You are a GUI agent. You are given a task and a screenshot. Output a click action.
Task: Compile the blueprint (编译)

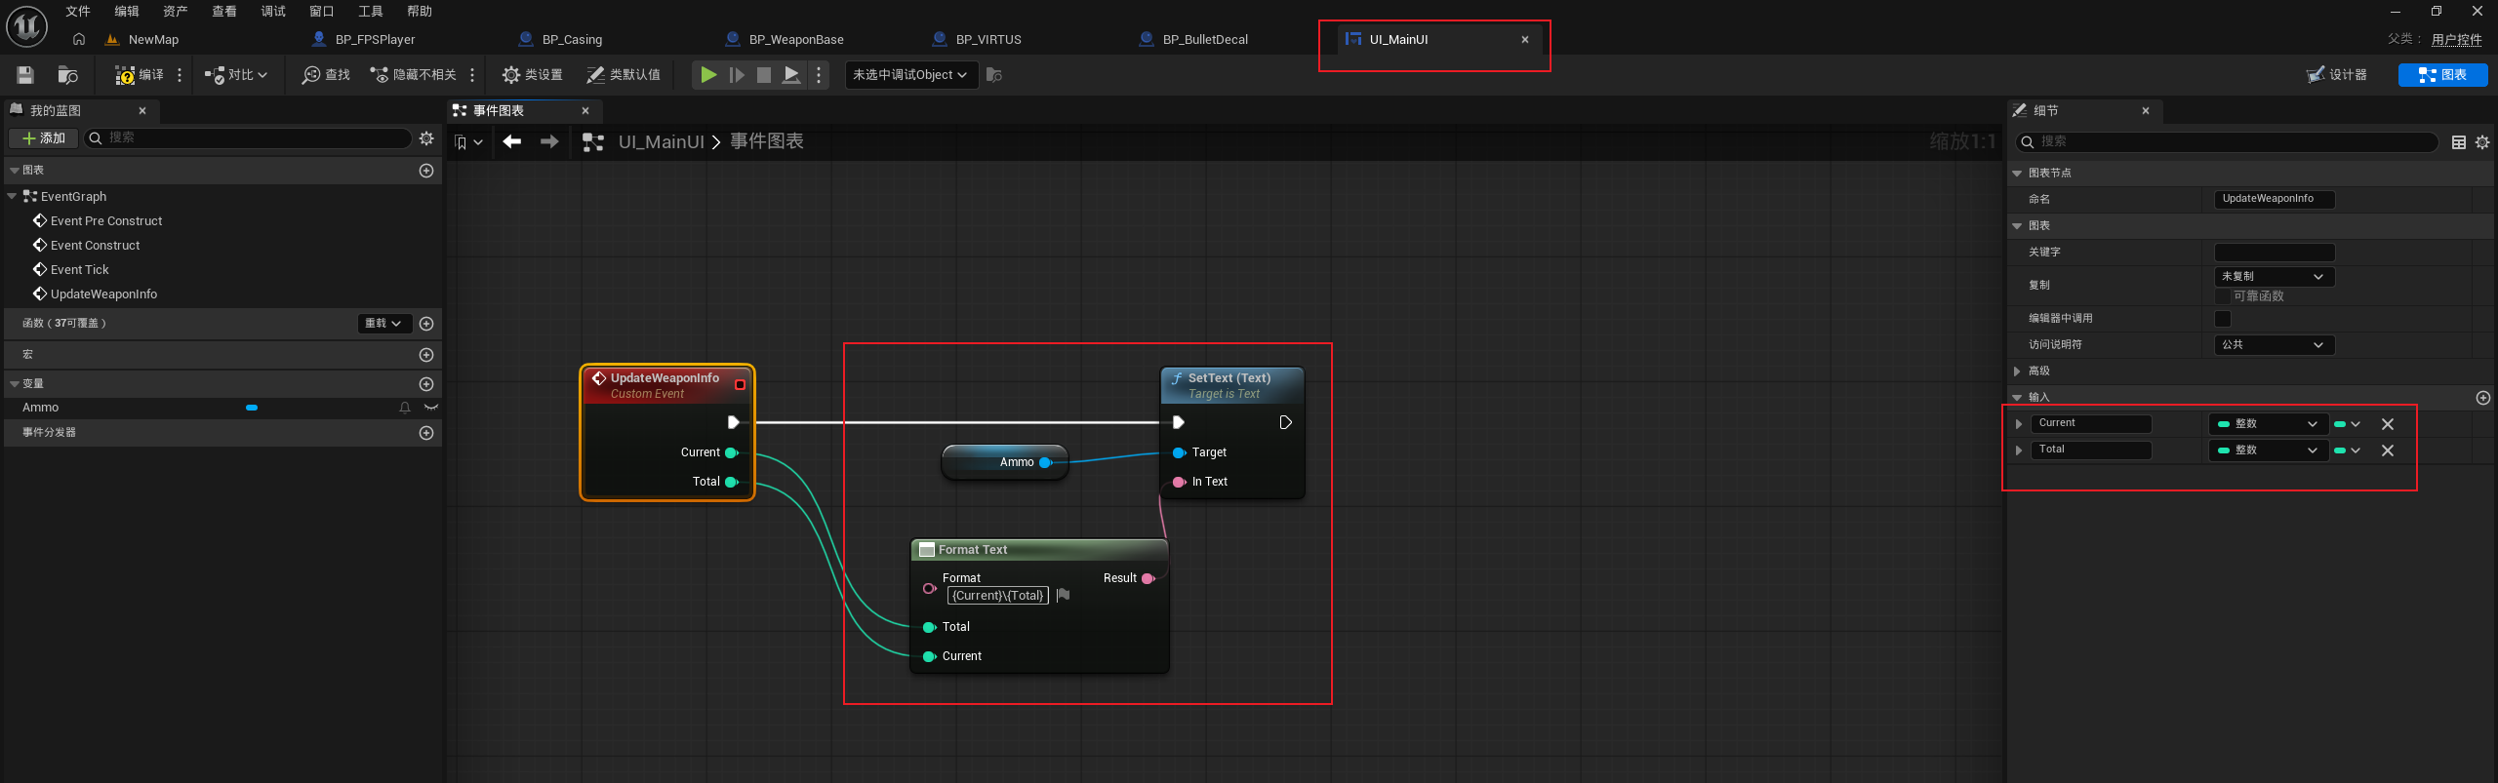[x=140, y=75]
